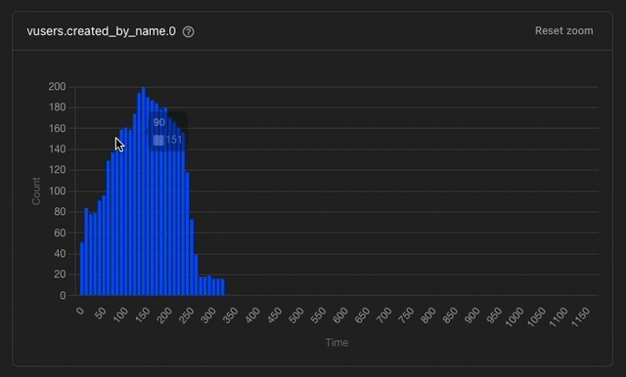Image resolution: width=626 pixels, height=377 pixels.
Task: Click the tallest histogram bar reaching 200
Action: click(x=144, y=190)
